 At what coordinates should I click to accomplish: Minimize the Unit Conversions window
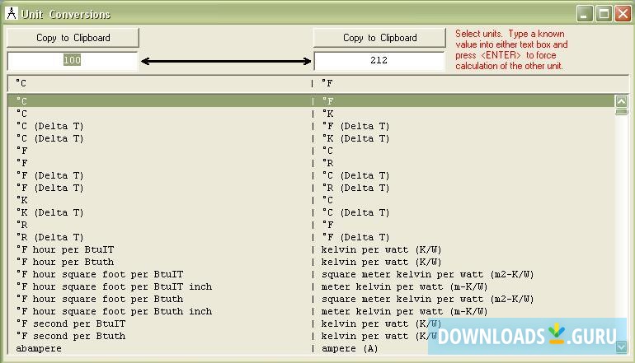[x=585, y=14]
